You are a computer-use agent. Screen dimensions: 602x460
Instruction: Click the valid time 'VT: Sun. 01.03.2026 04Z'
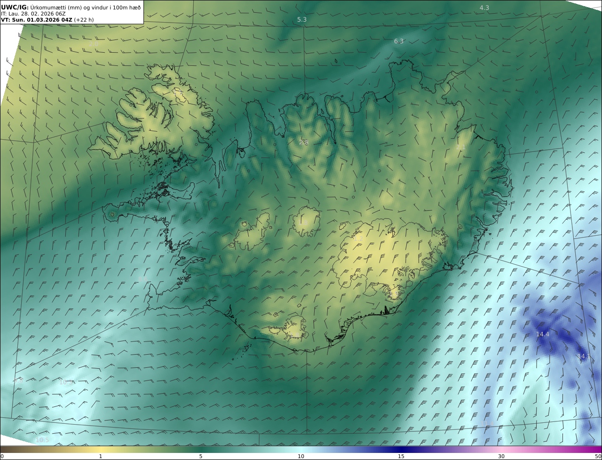(x=37, y=20)
